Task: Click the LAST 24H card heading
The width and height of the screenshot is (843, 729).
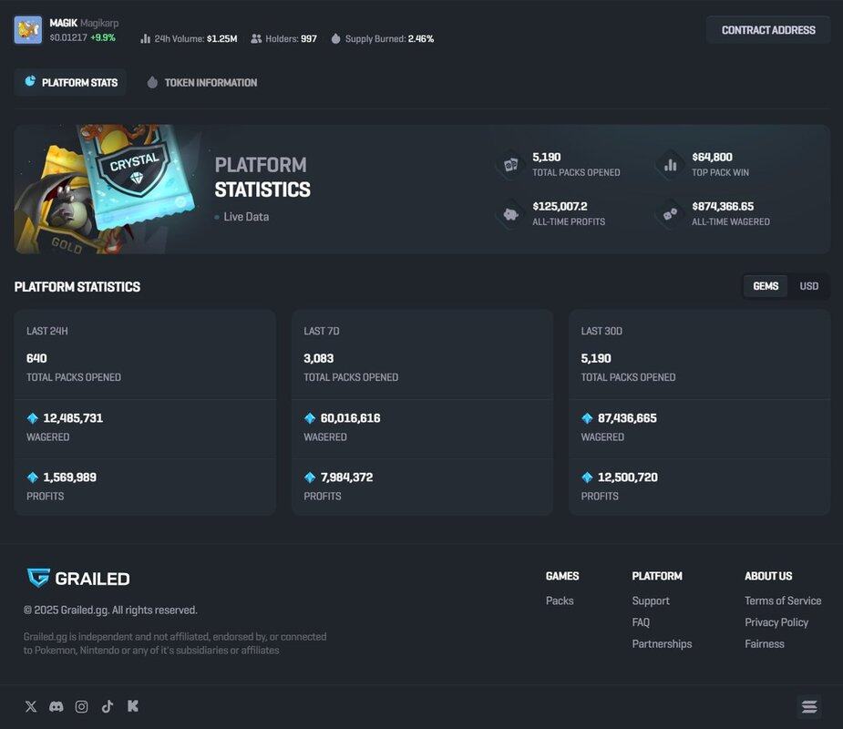Action: pyautogui.click(x=47, y=331)
